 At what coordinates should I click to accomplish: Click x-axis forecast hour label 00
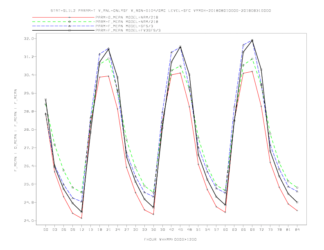coord(46,230)
